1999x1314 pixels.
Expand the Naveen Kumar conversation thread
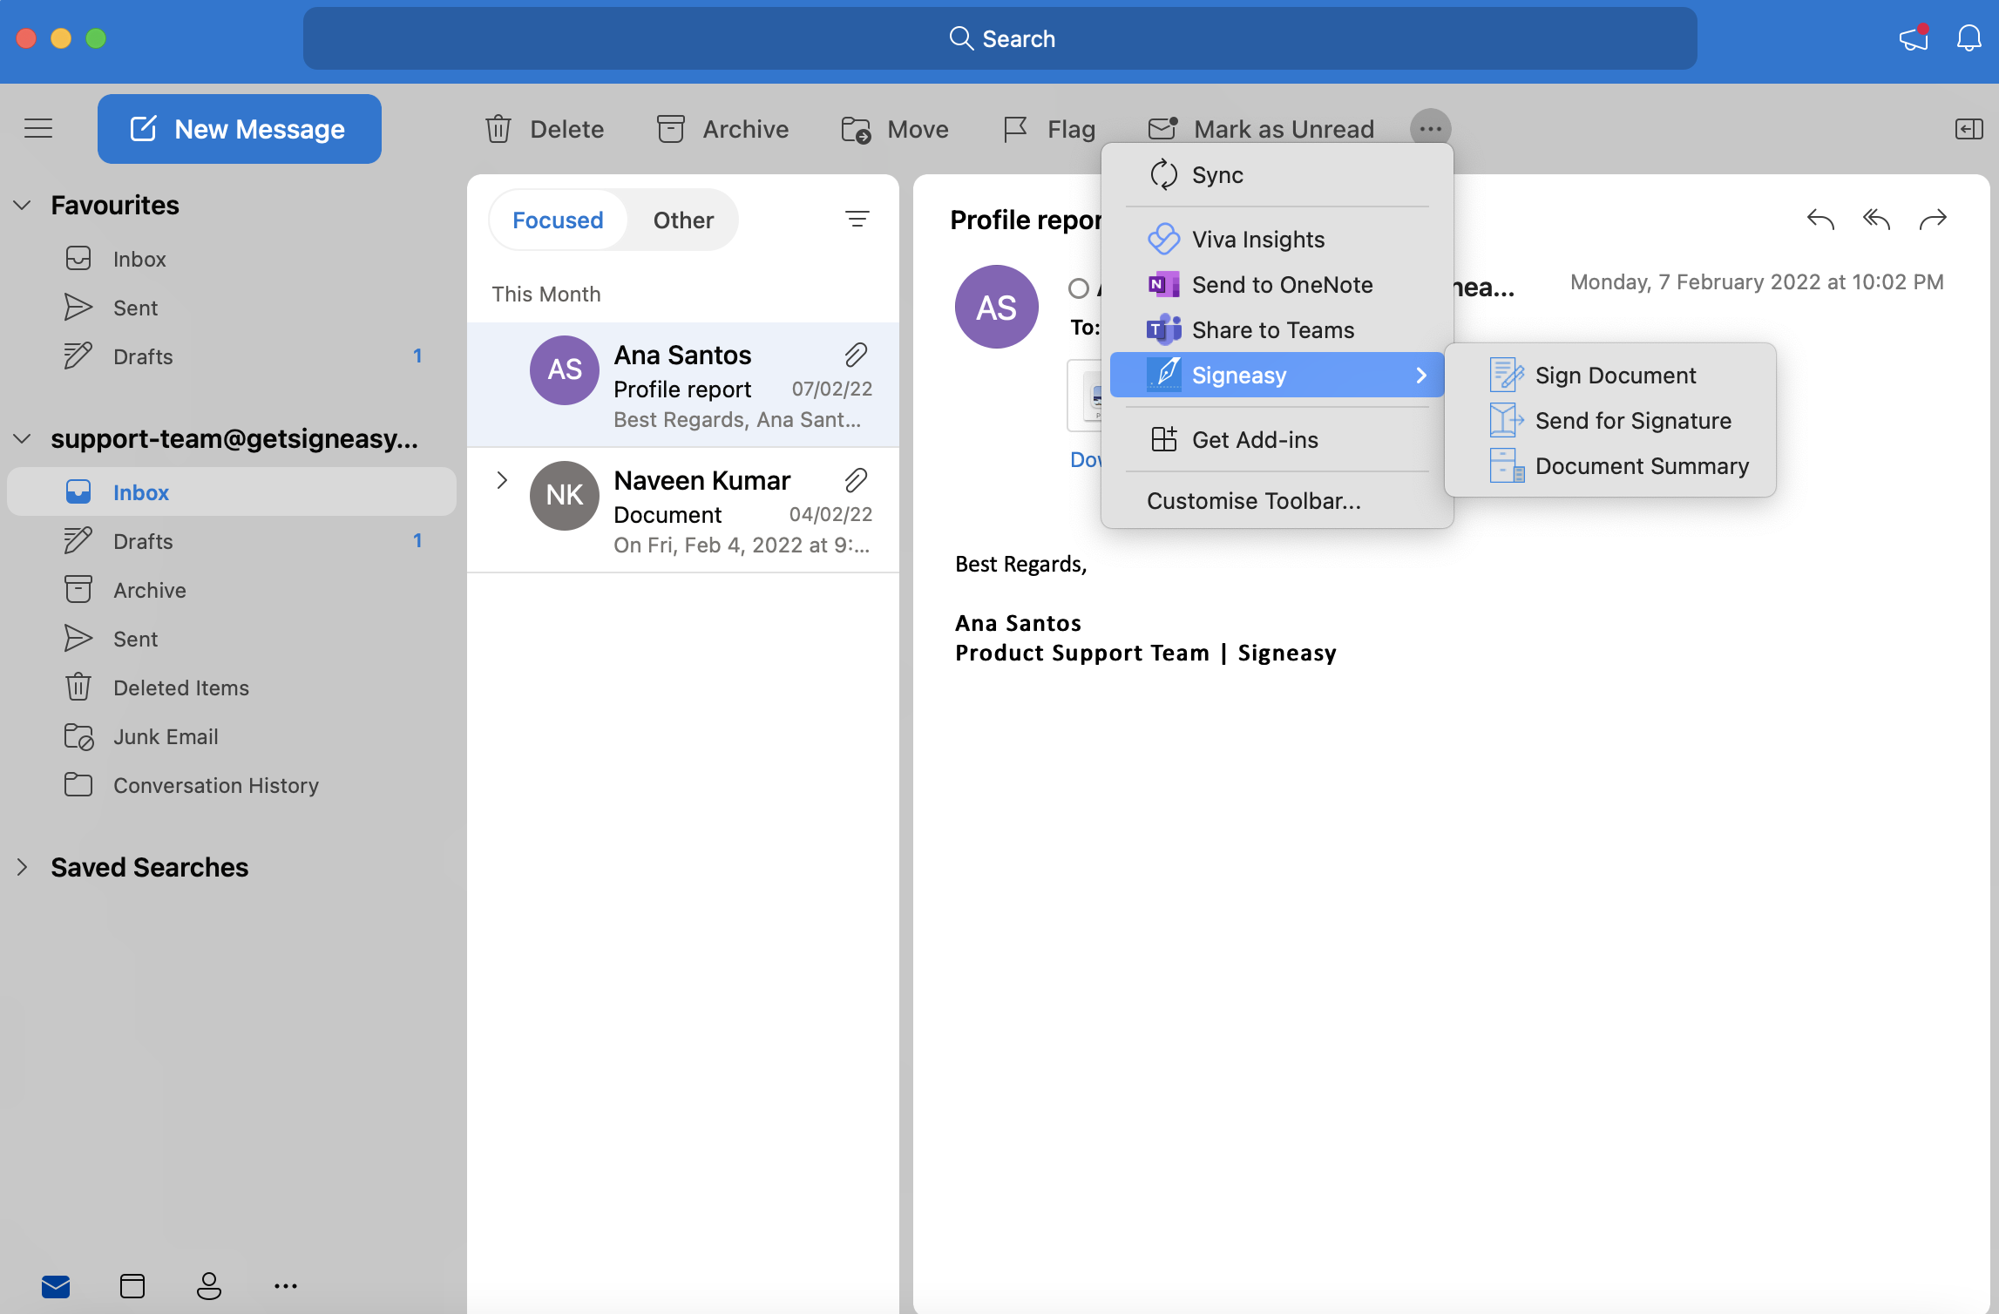[502, 480]
